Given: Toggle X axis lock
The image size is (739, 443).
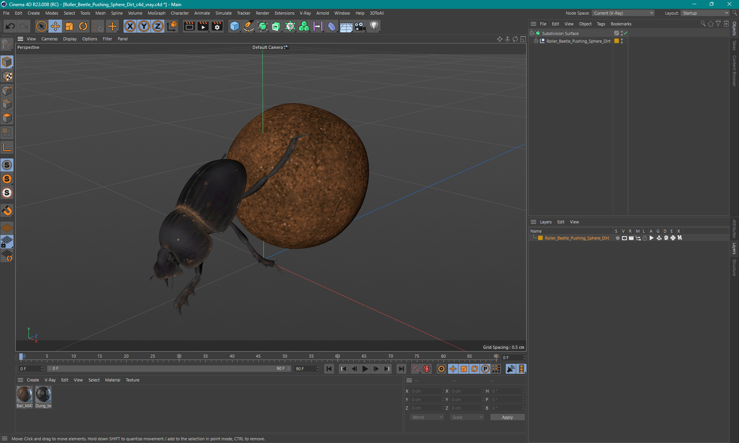Looking at the screenshot, I should pos(130,26).
